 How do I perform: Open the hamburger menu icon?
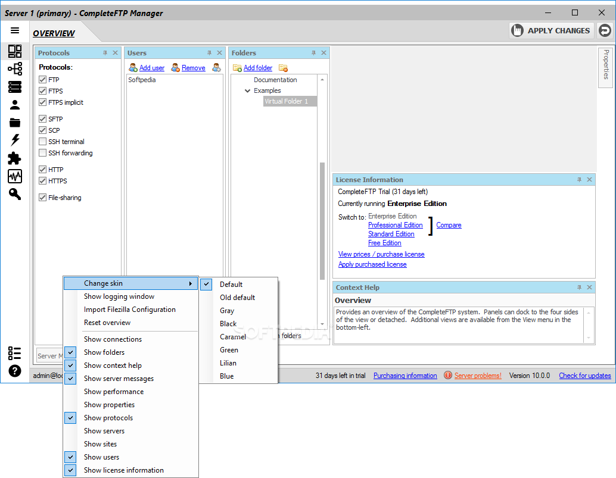coord(14,30)
